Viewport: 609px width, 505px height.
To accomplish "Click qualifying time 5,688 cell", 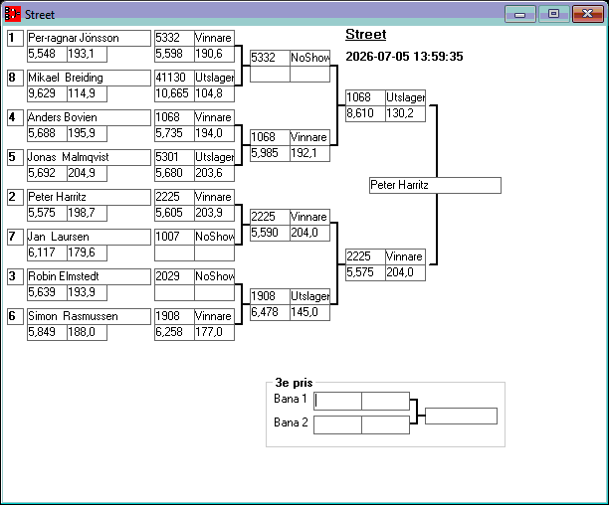I will 47,133.
